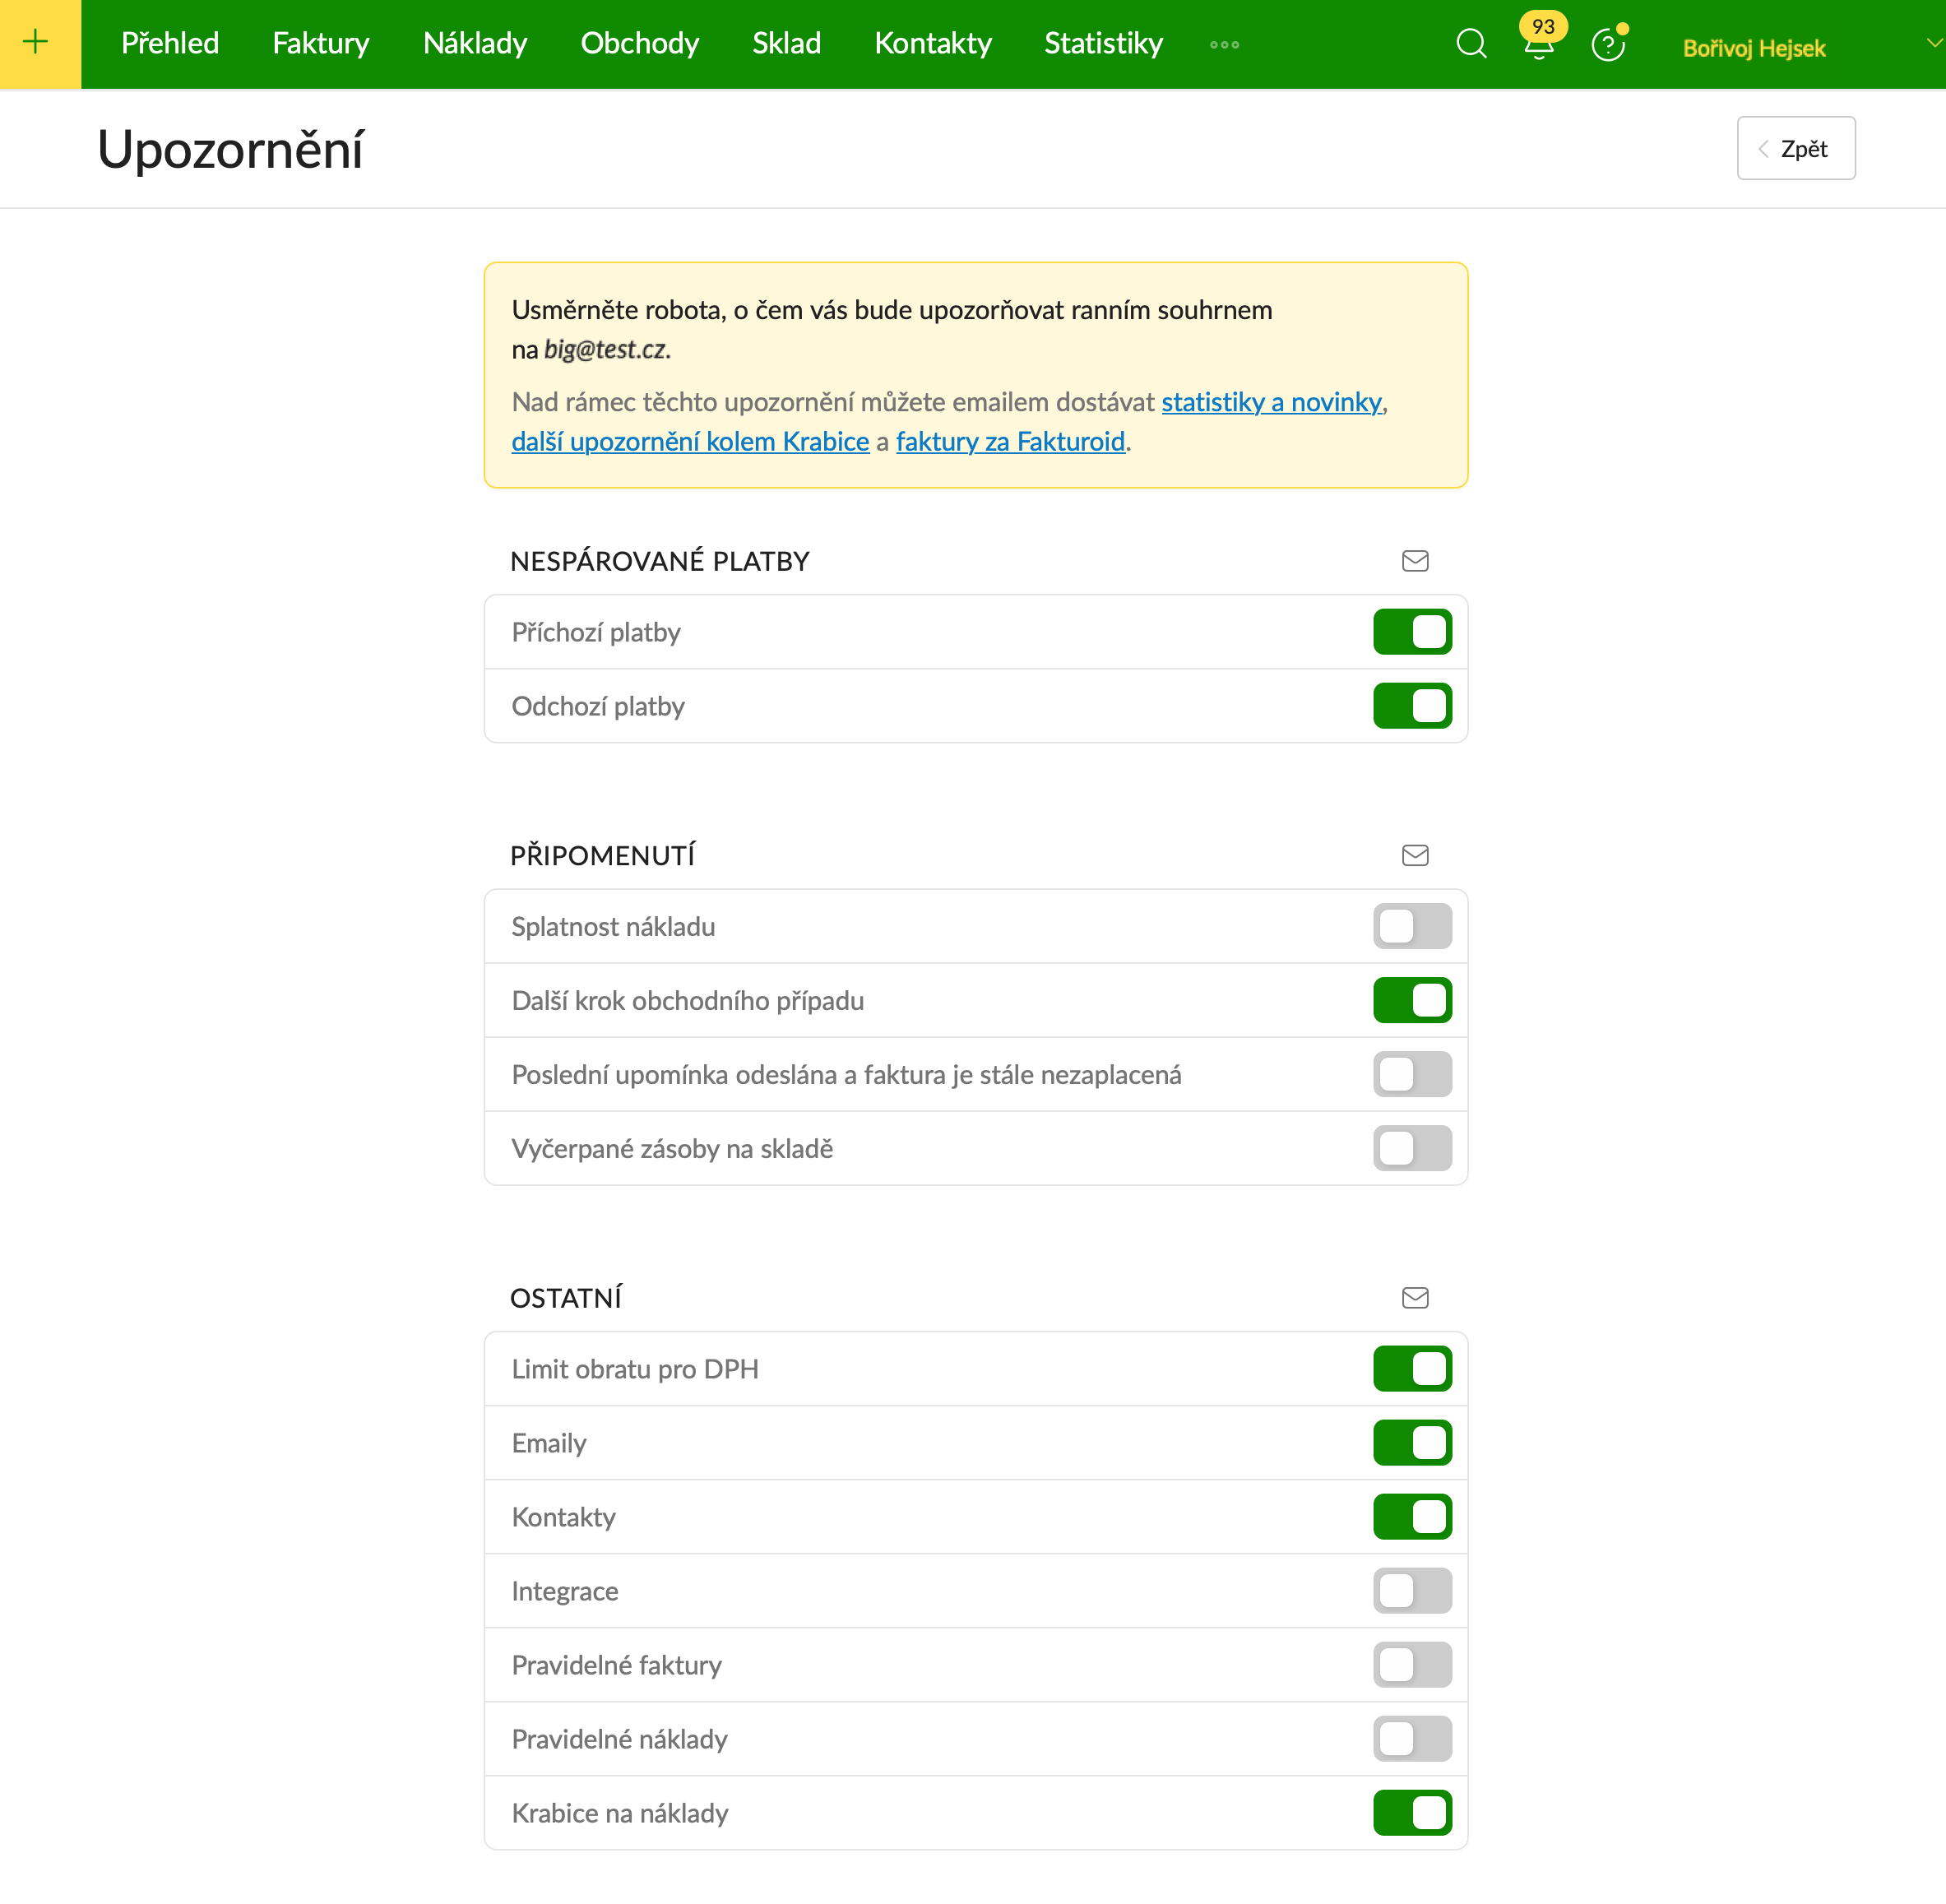The height and width of the screenshot is (1904, 1946).
Task: Disable Příchozí platby notifications toggle
Action: coord(1411,632)
